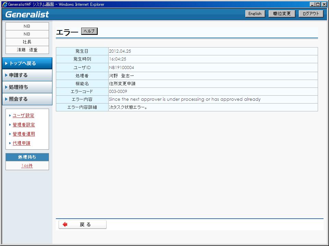Viewport: 329px width, 246px height.
Task: Select トップへ戻る in the side menu
Action: 27,63
